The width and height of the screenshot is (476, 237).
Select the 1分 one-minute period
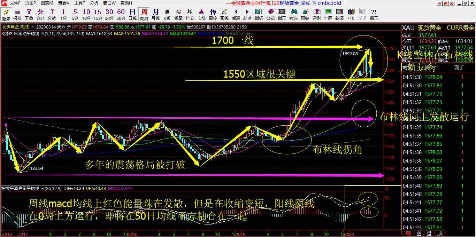(63, 15)
